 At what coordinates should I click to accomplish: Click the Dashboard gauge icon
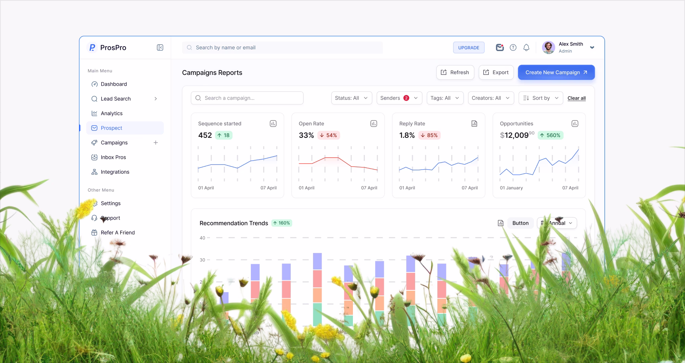(95, 84)
